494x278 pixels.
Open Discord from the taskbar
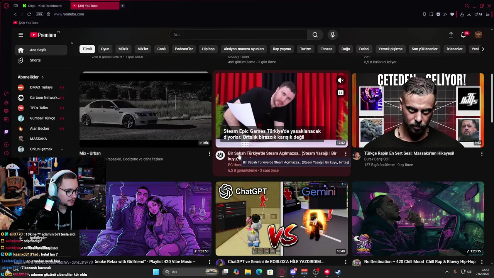(293, 272)
